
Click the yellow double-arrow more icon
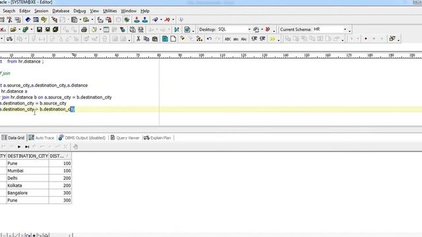[x=272, y=39]
